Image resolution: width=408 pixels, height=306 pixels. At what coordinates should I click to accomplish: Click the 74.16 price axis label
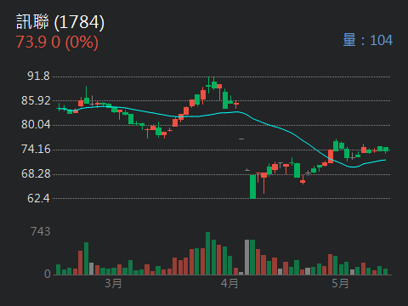coord(36,149)
